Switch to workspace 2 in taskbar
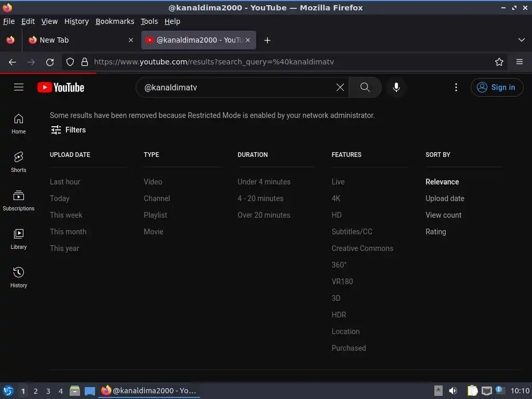Viewport: 532px width, 399px height. click(36, 391)
